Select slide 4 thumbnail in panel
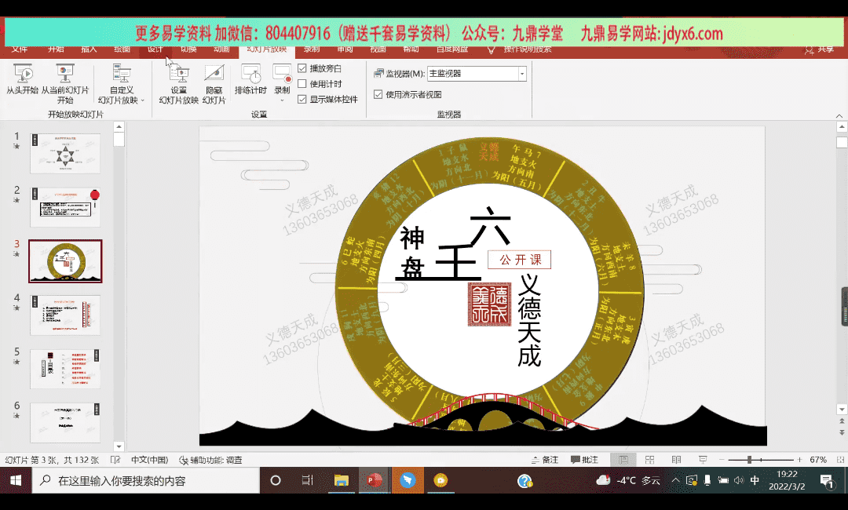 pos(65,315)
